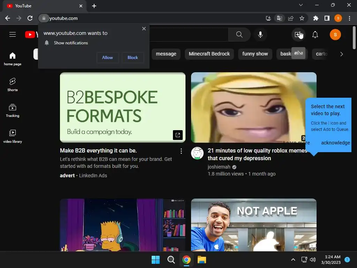357x268 pixels.
Task: Click the YouTube search box
Action: [189, 35]
